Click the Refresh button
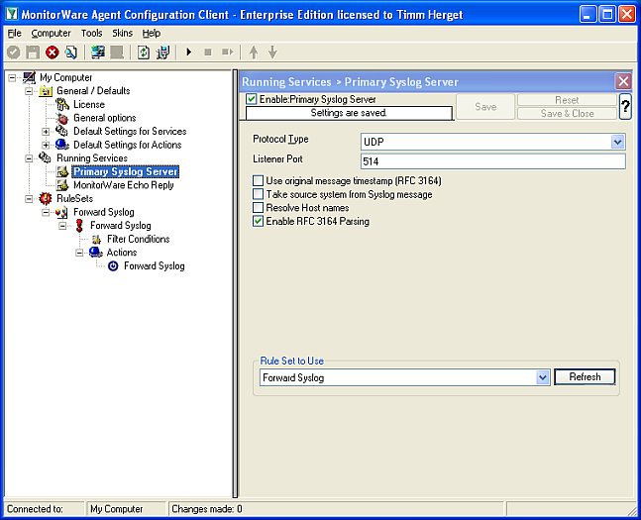The image size is (641, 520). pyautogui.click(x=585, y=377)
